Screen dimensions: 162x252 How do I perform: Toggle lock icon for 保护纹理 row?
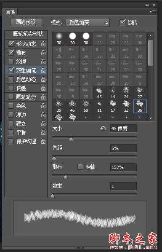[x=43, y=141]
